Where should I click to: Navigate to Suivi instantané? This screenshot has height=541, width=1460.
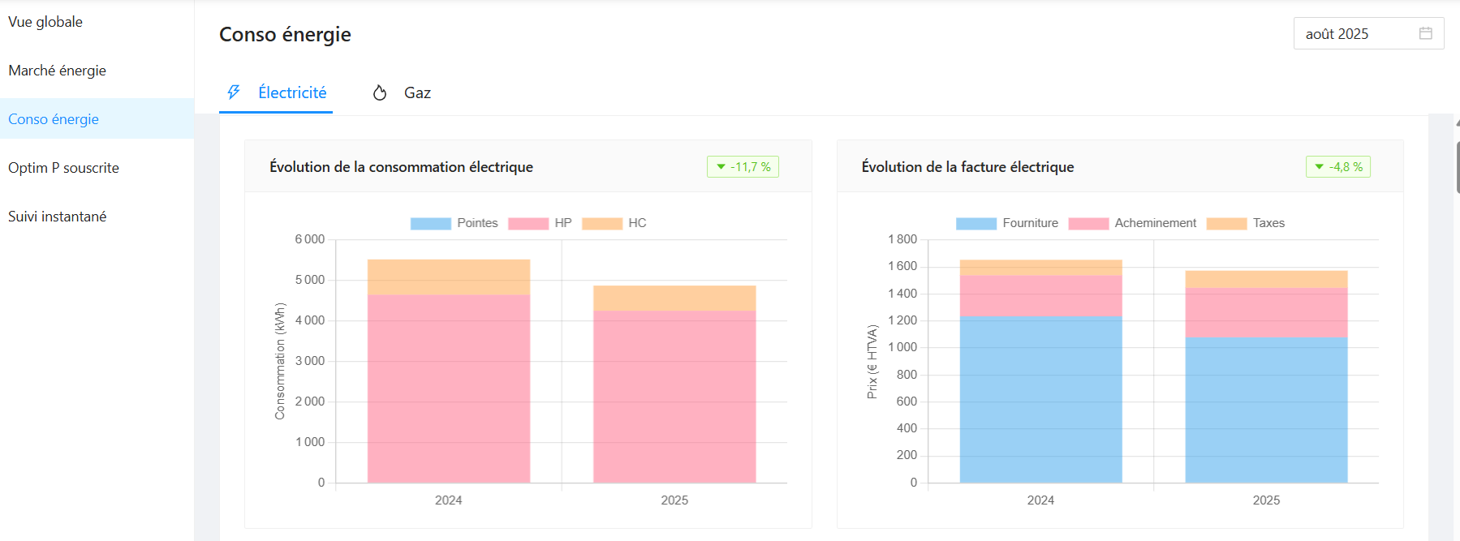(57, 217)
